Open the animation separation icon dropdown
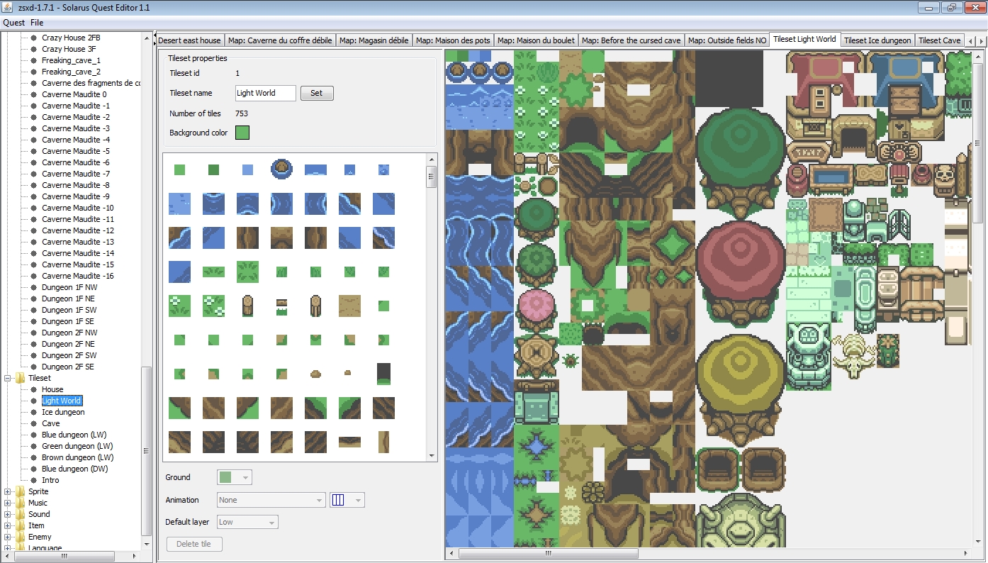Image resolution: width=988 pixels, height=563 pixels. tap(347, 500)
